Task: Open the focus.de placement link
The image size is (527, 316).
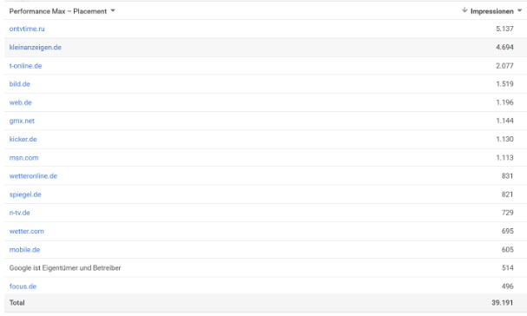Action: (x=23, y=286)
